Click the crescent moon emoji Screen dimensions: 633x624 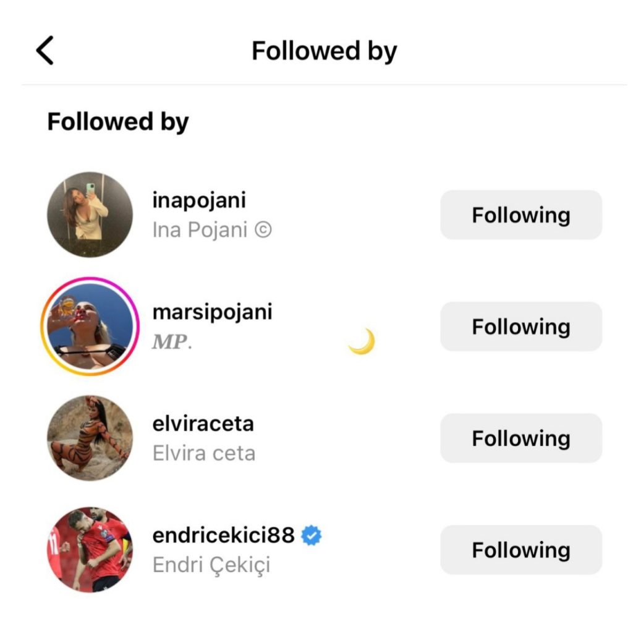(x=362, y=341)
